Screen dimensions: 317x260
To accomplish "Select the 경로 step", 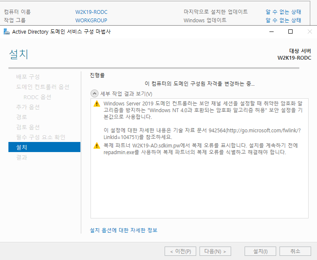I will coord(21,117).
